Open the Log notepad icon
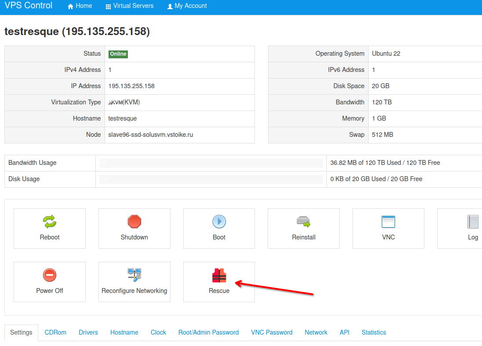This screenshot has height=346, width=482. tap(473, 221)
